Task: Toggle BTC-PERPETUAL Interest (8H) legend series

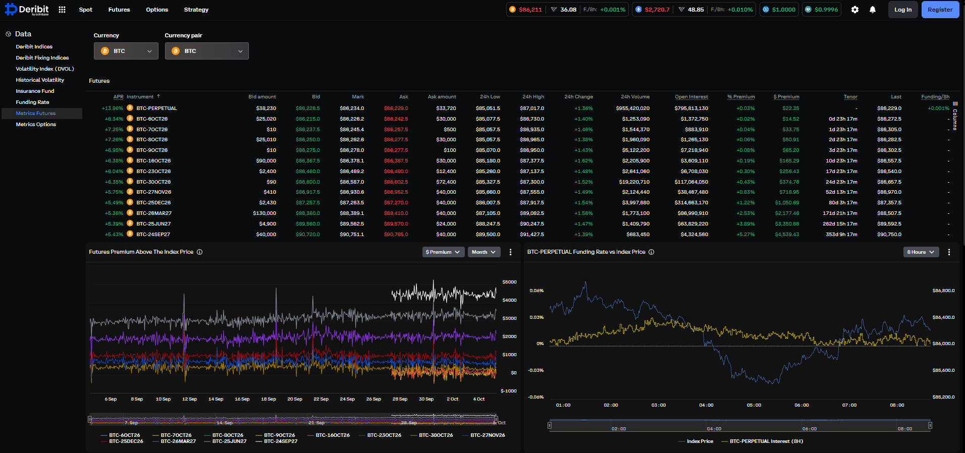Action: [x=762, y=441]
